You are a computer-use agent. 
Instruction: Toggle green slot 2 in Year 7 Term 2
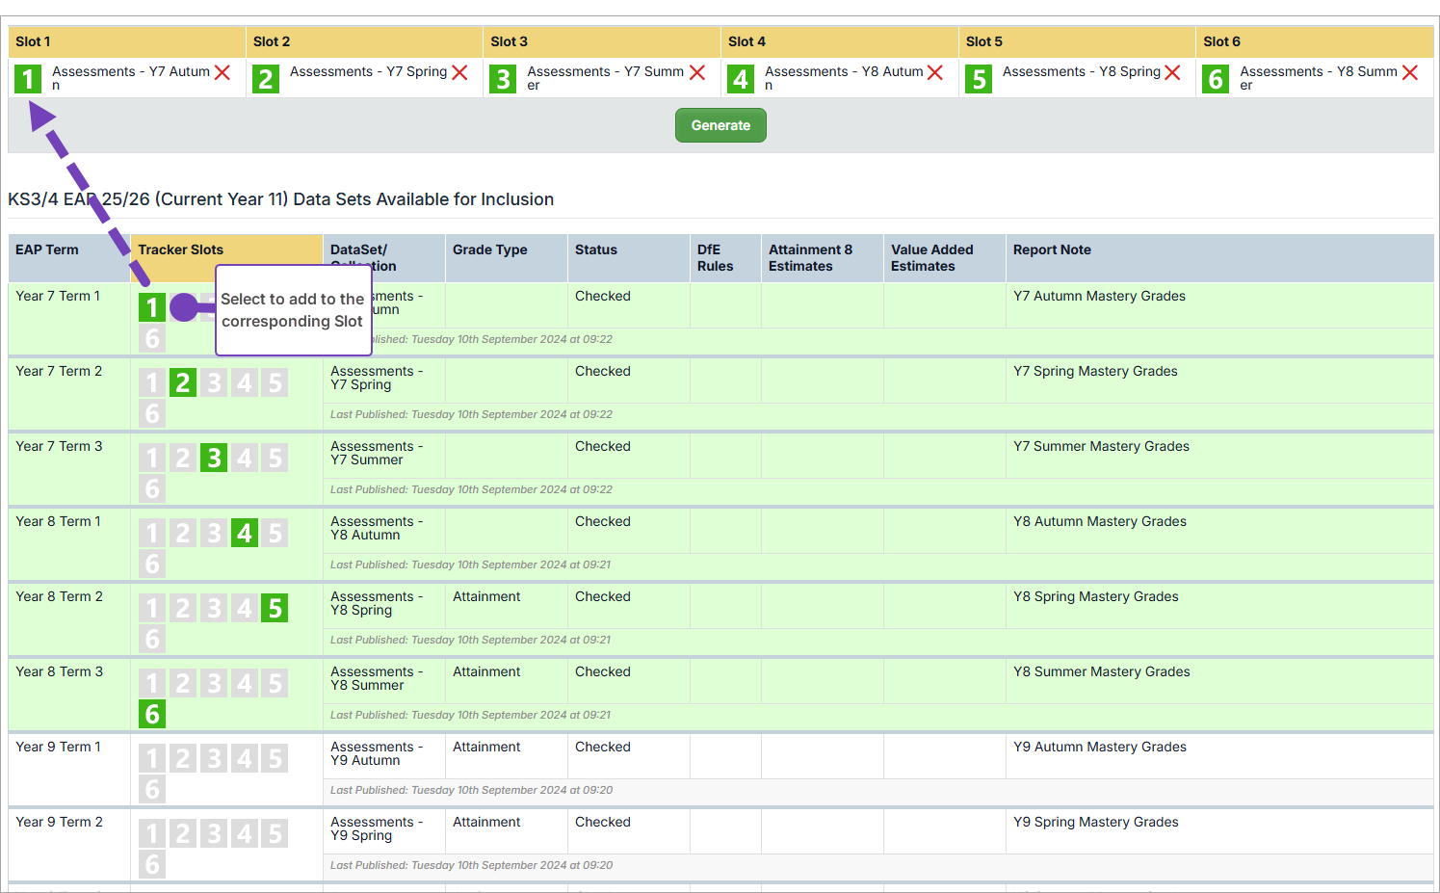pyautogui.click(x=183, y=382)
